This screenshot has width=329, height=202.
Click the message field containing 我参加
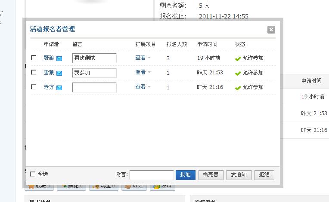(94, 73)
